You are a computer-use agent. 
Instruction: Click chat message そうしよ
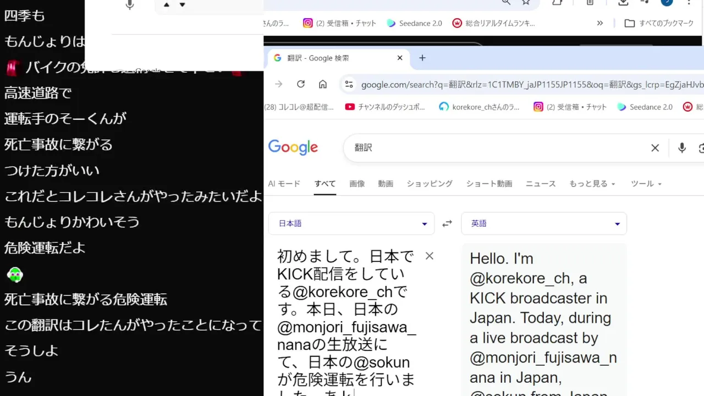pos(31,351)
